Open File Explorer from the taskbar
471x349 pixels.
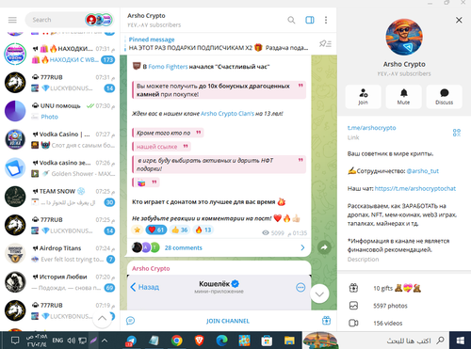tap(289, 341)
